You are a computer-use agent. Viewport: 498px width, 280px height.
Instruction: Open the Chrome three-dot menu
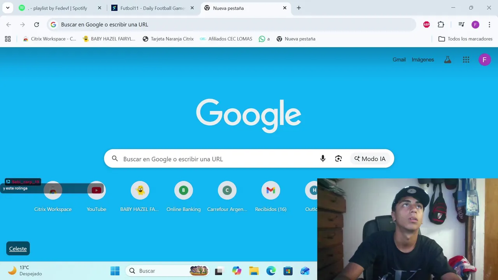489,24
